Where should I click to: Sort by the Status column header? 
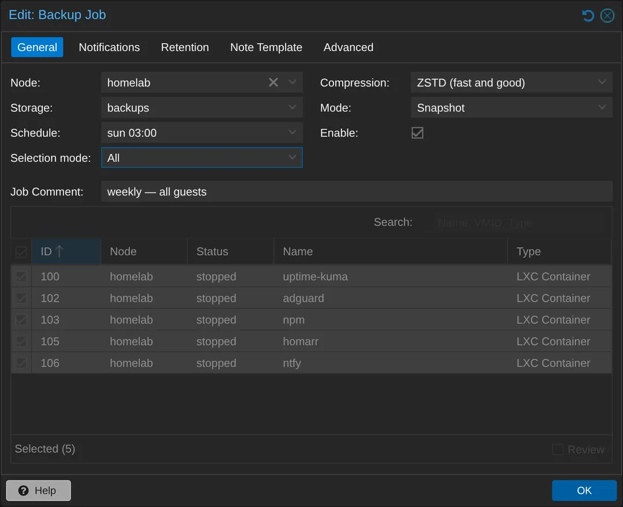230,251
